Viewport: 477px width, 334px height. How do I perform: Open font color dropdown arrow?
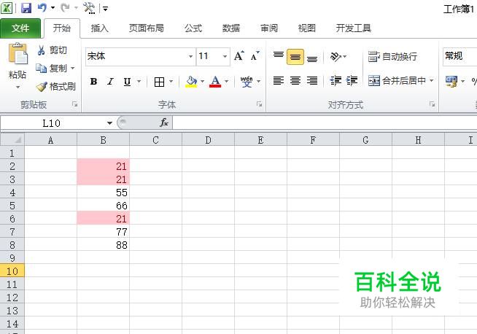226,82
